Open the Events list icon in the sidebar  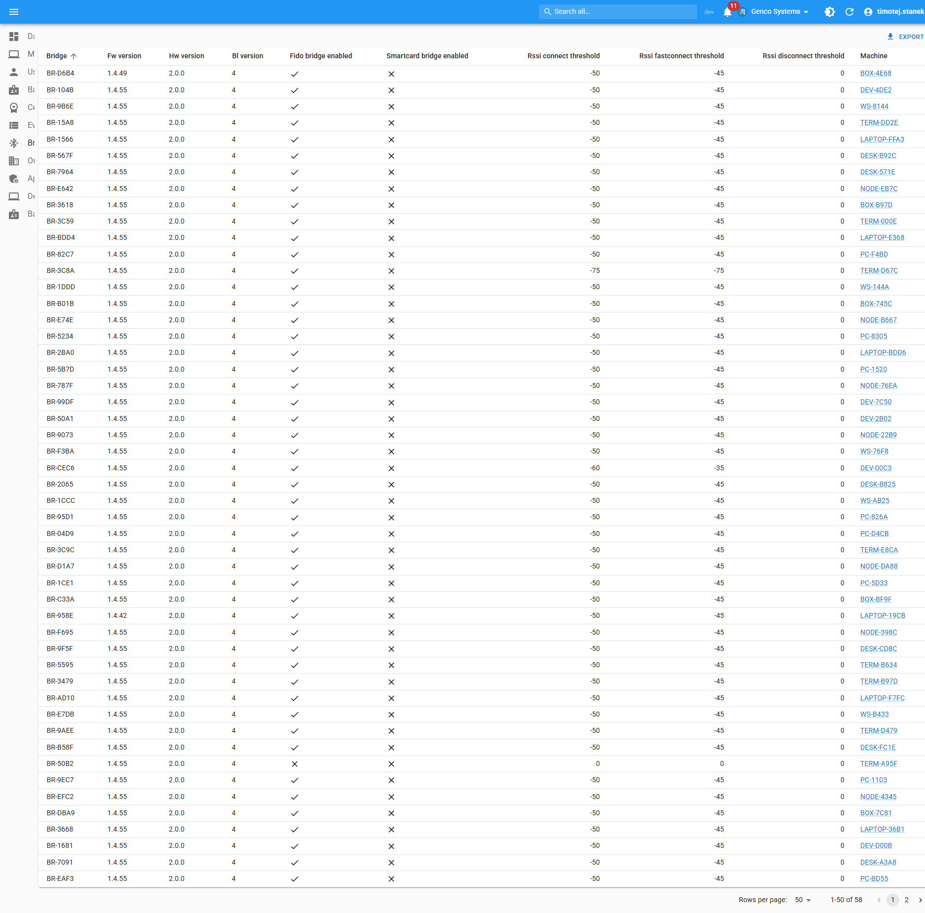[14, 125]
